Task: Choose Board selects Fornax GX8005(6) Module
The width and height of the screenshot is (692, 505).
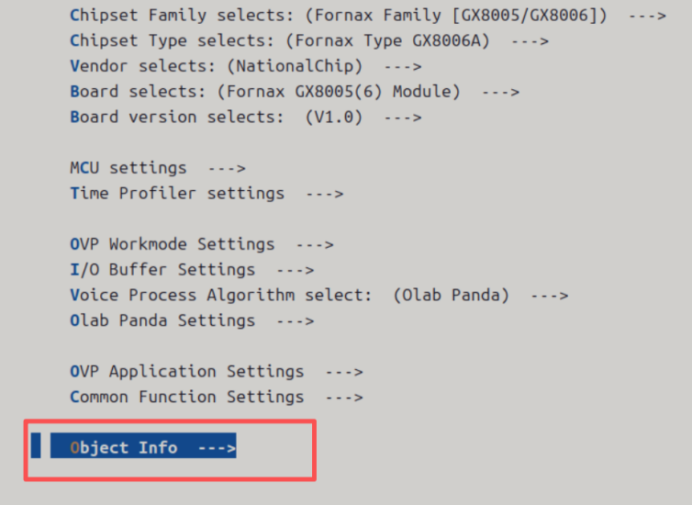Action: point(295,92)
